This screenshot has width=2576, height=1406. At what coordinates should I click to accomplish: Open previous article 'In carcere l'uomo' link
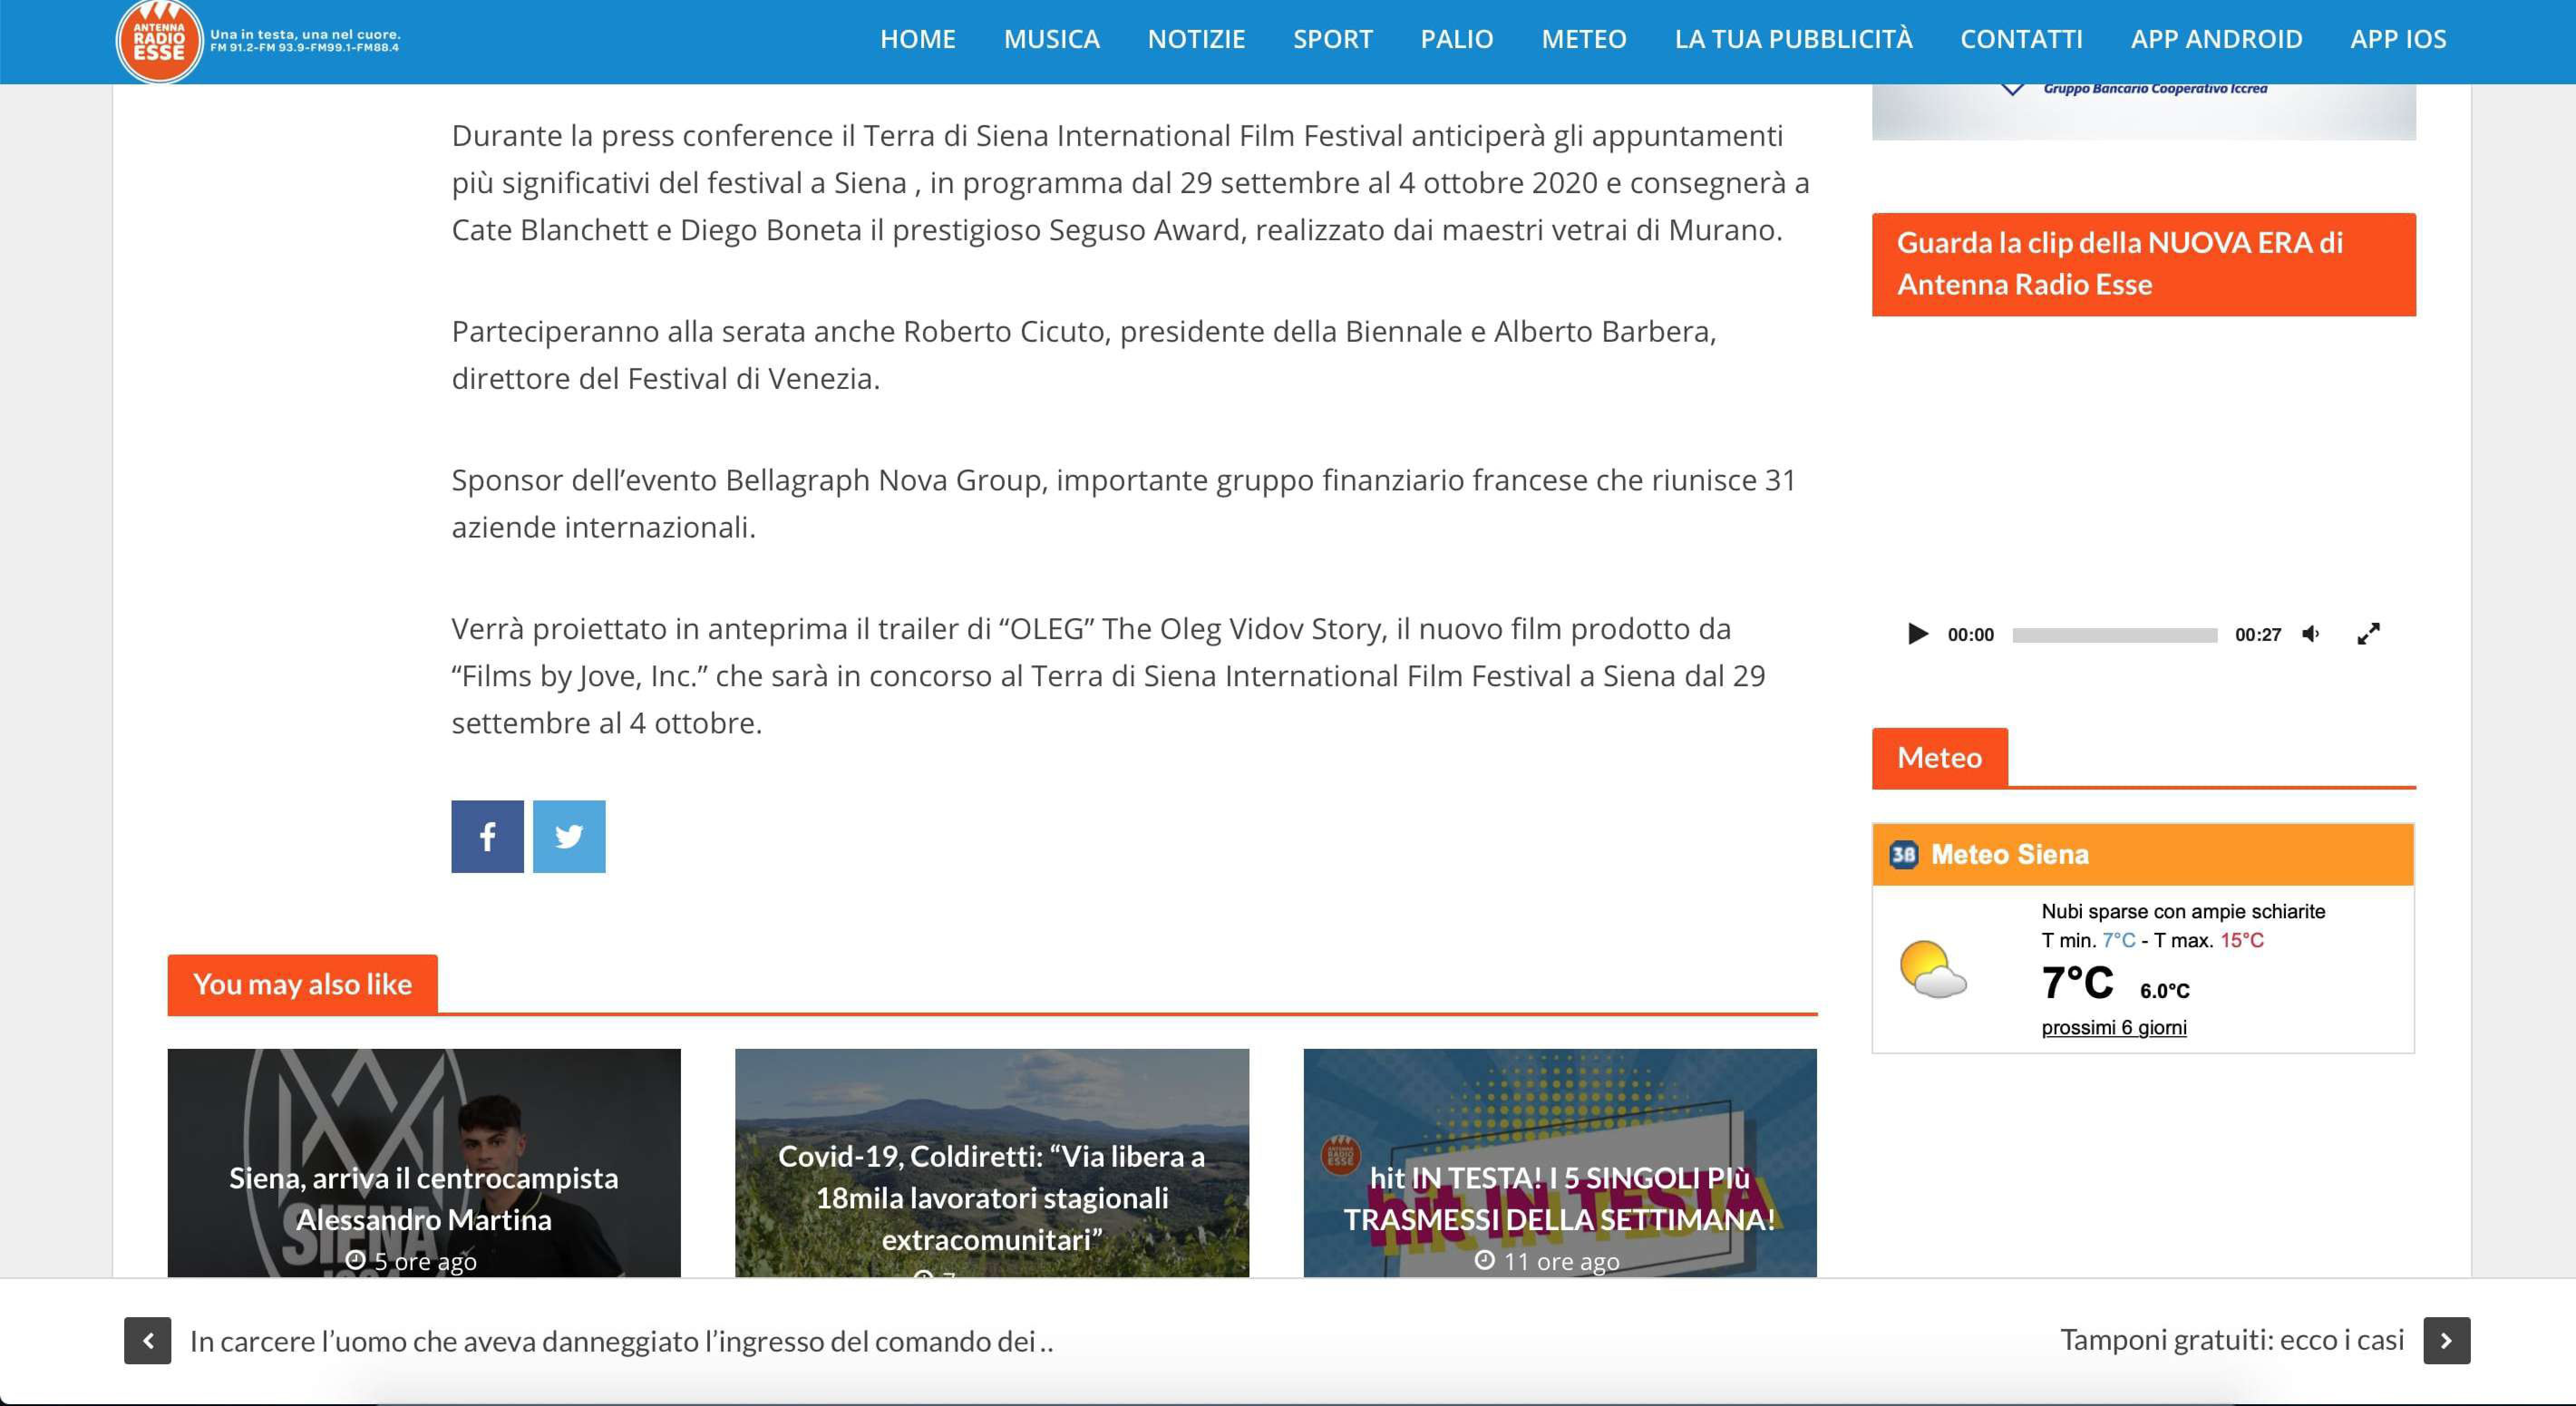coord(622,1341)
